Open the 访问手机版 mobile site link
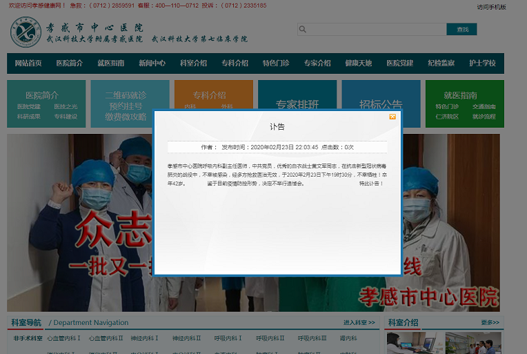This screenshot has width=527, height=354. coord(491,7)
